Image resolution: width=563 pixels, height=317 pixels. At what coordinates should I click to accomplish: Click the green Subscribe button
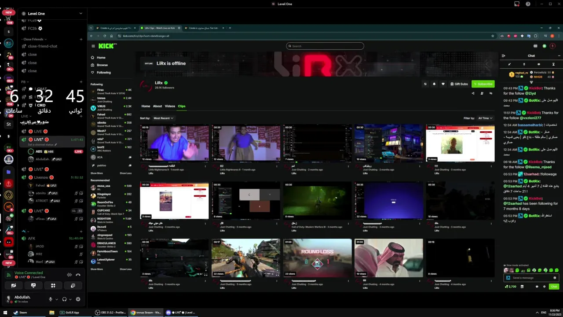click(x=483, y=84)
